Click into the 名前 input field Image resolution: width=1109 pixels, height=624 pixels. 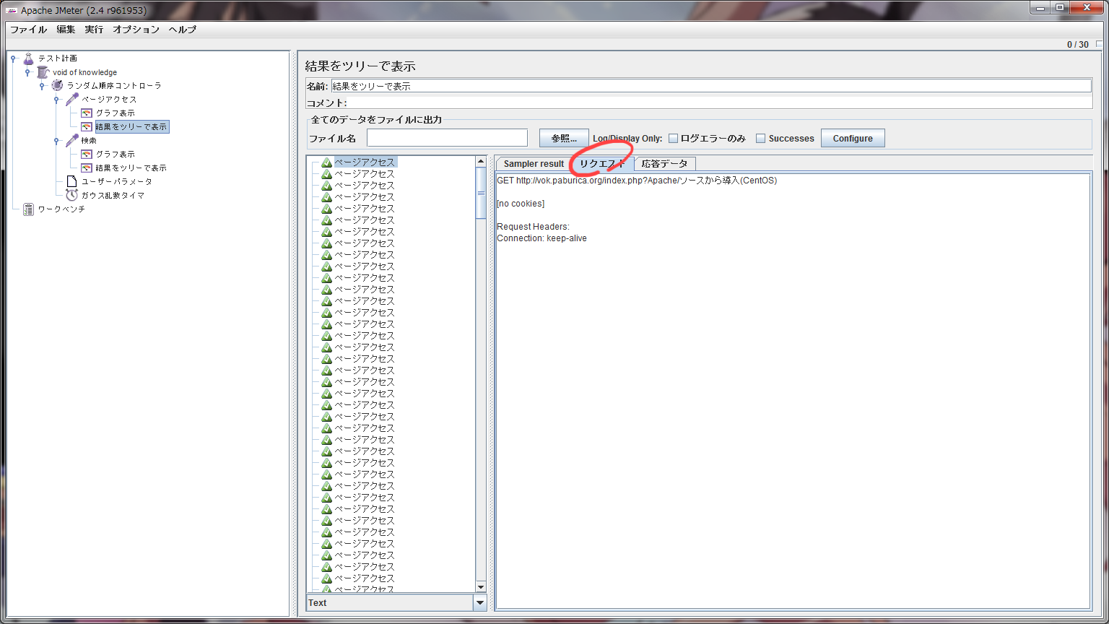click(x=711, y=86)
